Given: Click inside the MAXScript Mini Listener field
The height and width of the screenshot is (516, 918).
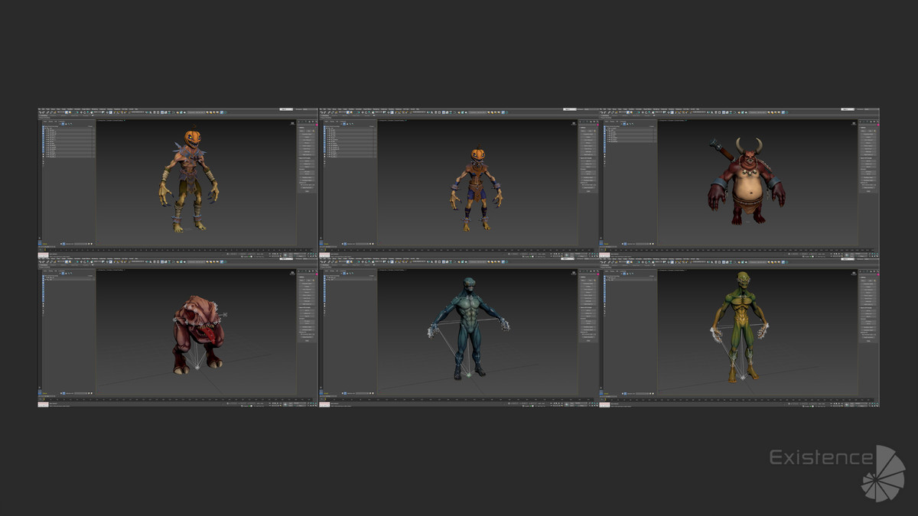Looking at the screenshot, I should [42, 254].
